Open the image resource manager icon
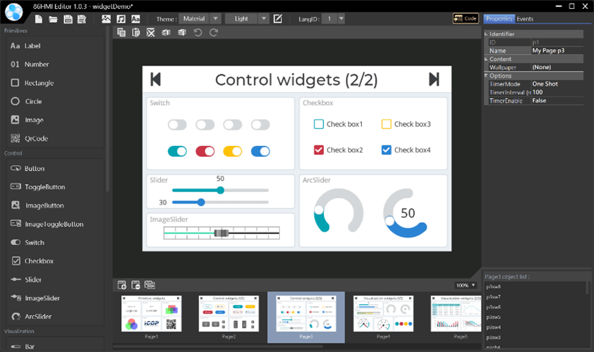Viewport: 594px width, 352px height. pyautogui.click(x=106, y=18)
